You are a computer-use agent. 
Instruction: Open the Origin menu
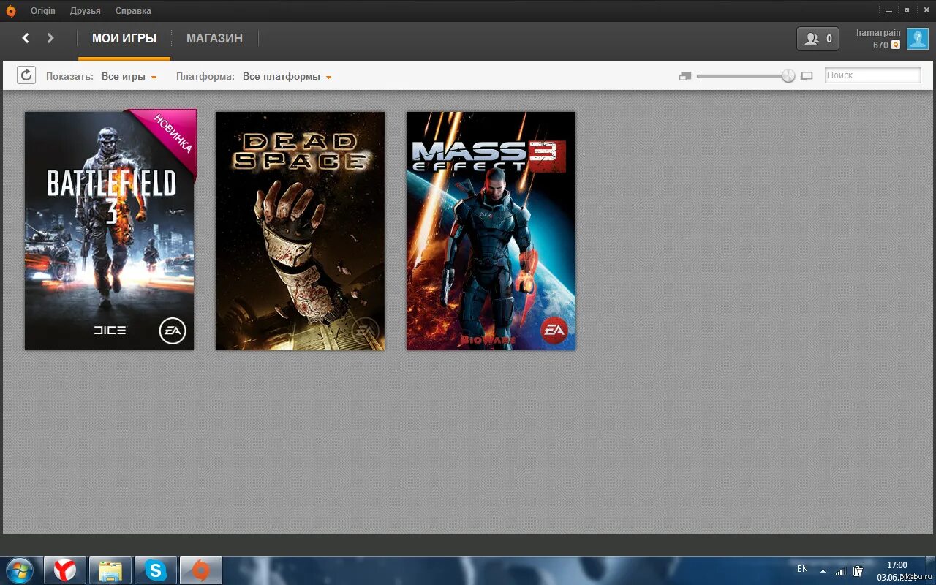[x=43, y=11]
